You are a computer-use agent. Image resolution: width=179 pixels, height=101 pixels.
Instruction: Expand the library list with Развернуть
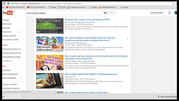tap(7, 61)
